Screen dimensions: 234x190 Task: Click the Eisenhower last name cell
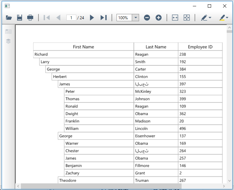coord(156,136)
